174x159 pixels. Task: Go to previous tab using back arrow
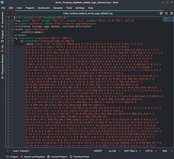[8, 13]
